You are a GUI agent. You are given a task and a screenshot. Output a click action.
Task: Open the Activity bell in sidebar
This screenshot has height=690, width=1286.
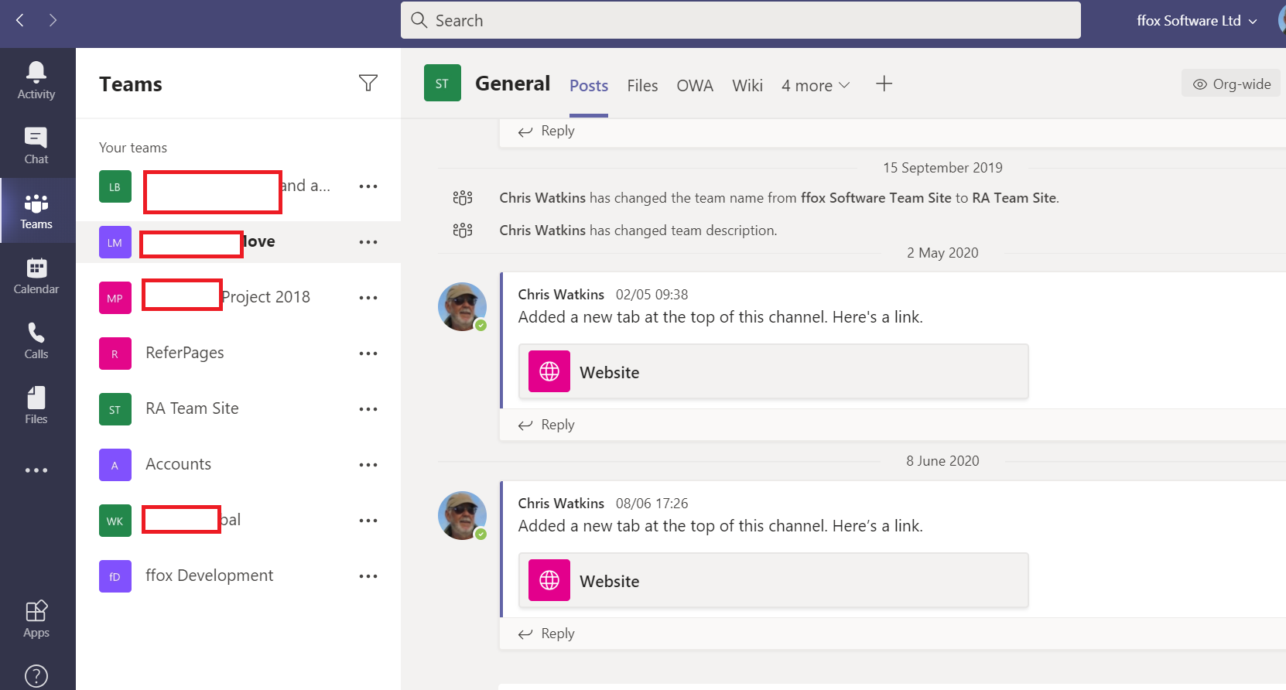coord(36,80)
